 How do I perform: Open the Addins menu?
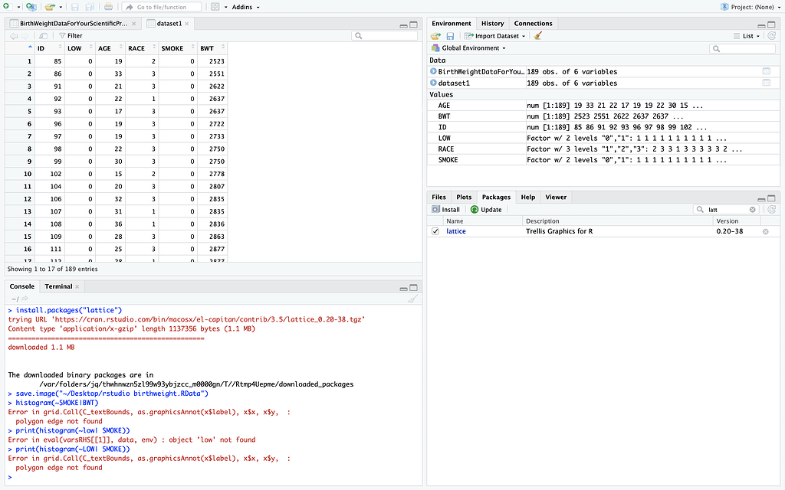pyautogui.click(x=240, y=7)
